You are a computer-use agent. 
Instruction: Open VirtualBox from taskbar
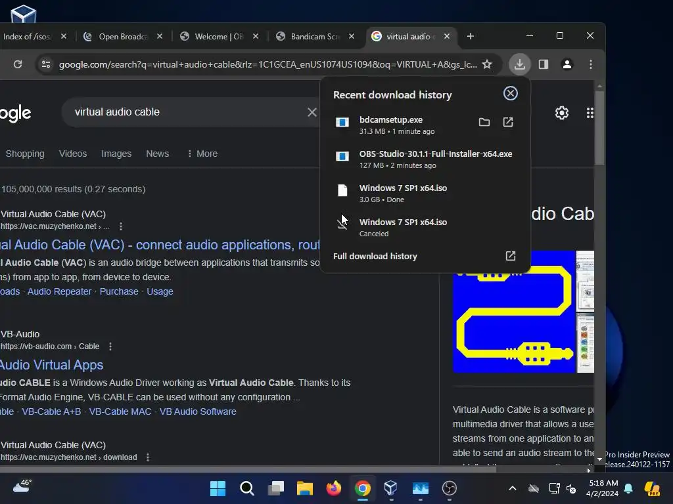[x=391, y=488]
